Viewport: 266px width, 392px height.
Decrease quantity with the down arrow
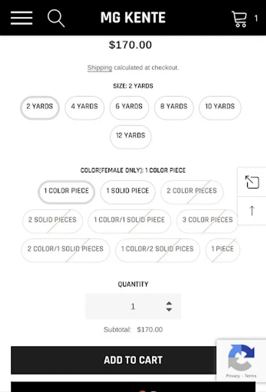click(169, 310)
